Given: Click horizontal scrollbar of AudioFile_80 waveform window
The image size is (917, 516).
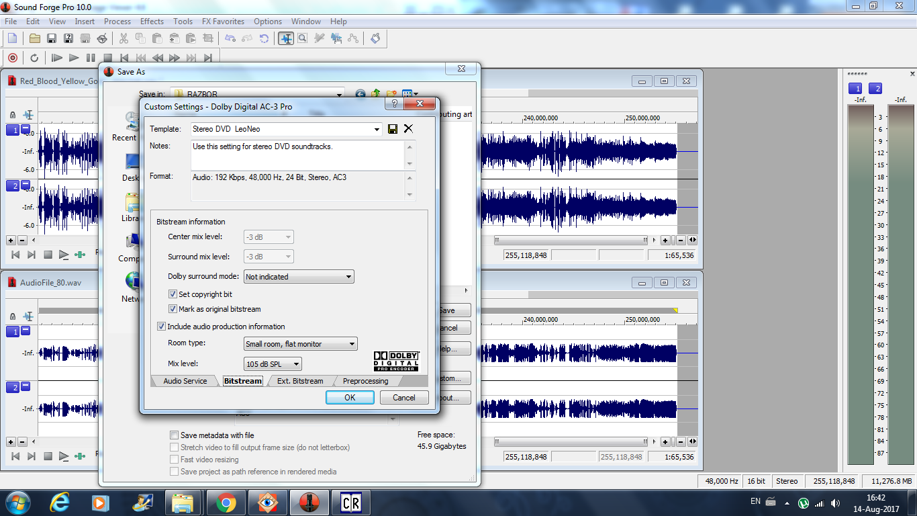Looking at the screenshot, I should (x=573, y=441).
